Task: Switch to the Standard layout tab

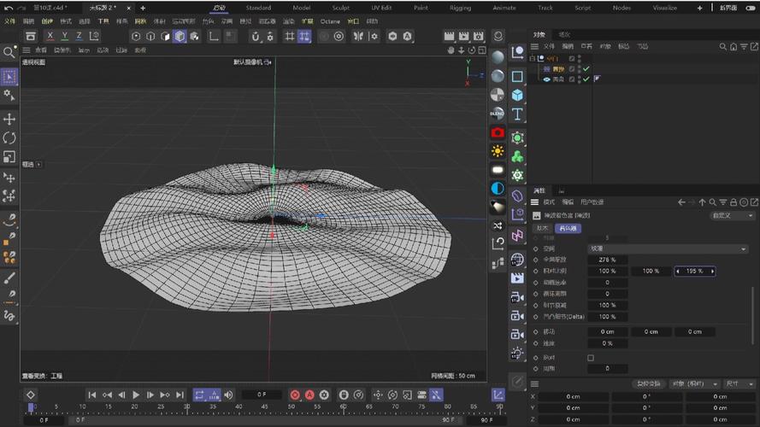Action: tap(258, 8)
